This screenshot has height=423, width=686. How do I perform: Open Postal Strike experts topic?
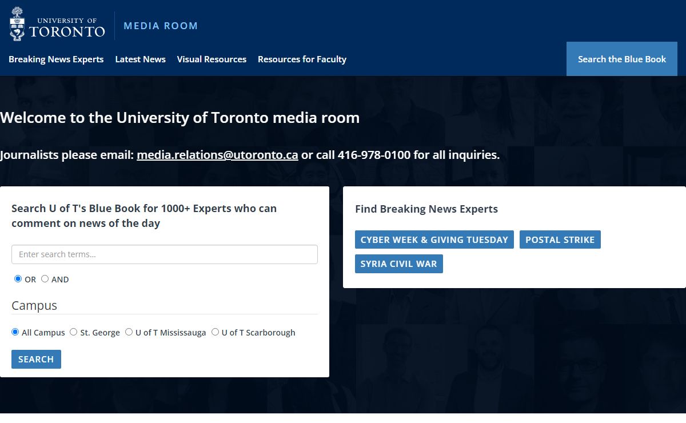click(560, 240)
